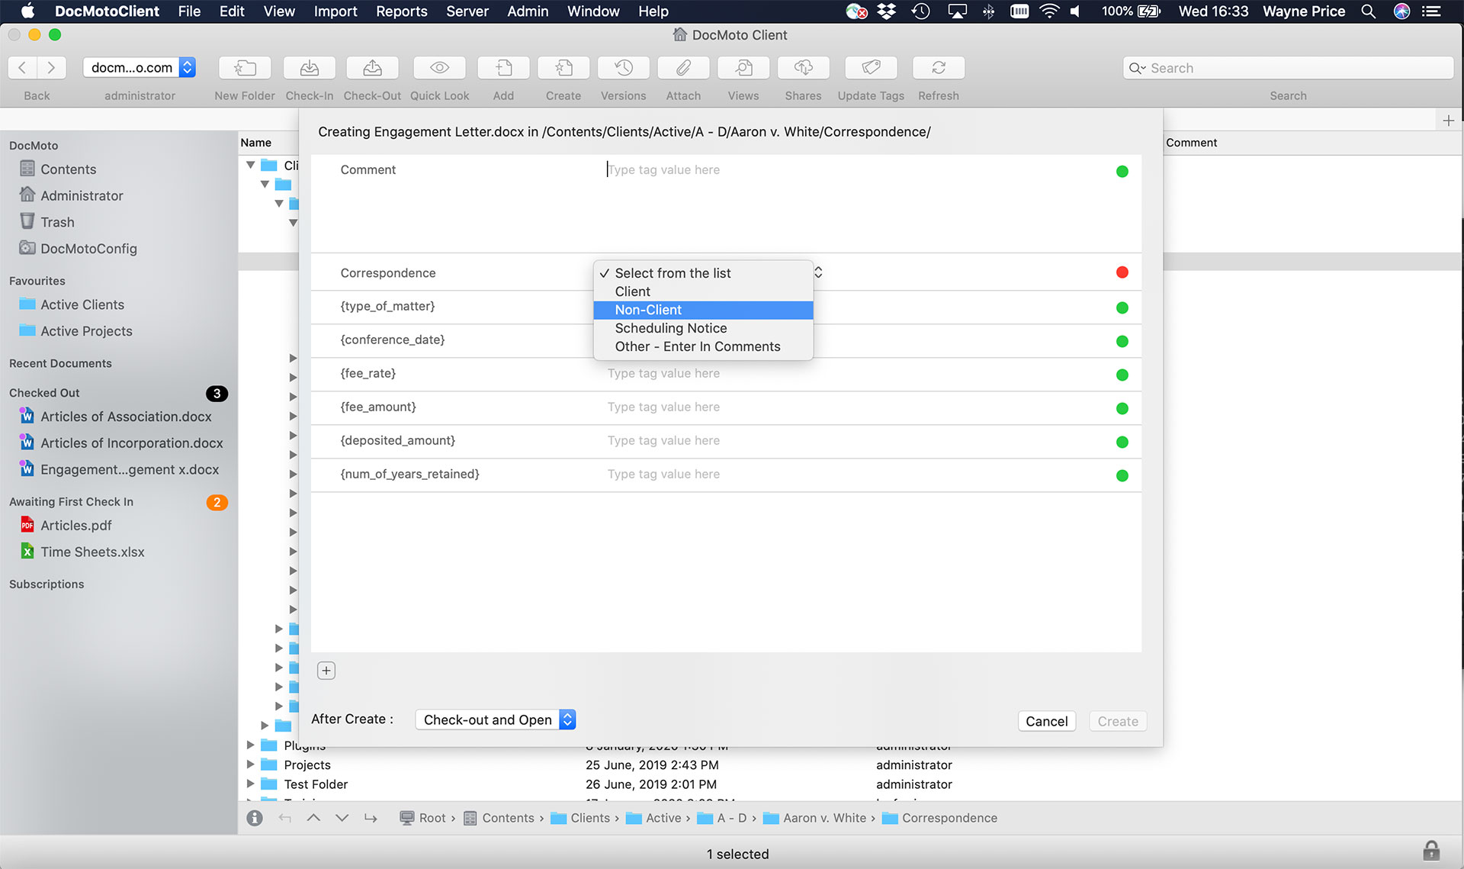The width and height of the screenshot is (1464, 869).
Task: Open Articles of Association.docx
Action: point(116,417)
